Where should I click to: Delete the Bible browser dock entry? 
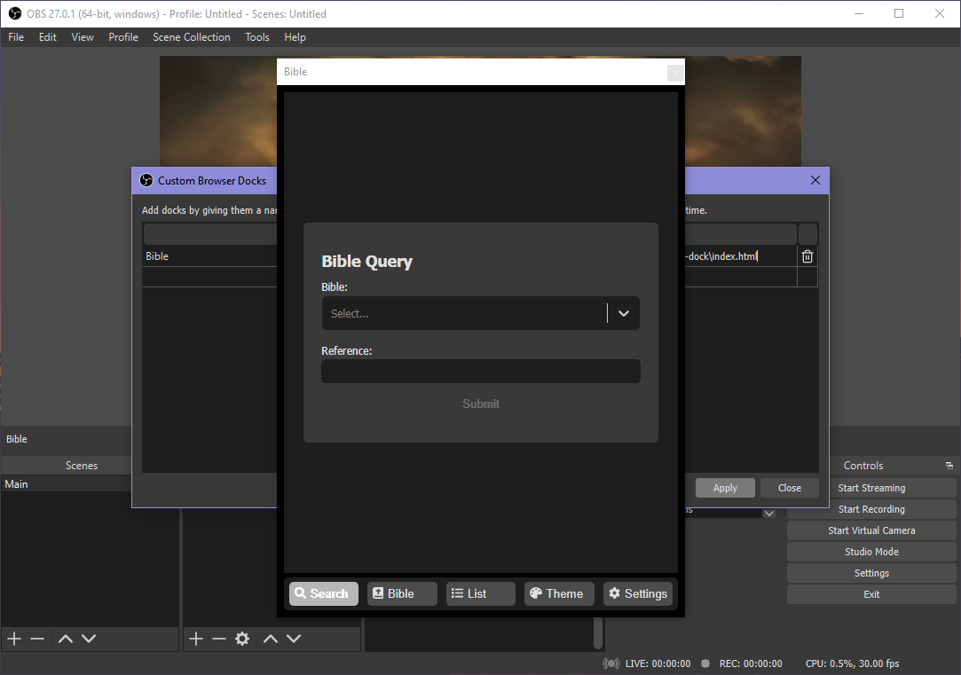click(x=807, y=255)
